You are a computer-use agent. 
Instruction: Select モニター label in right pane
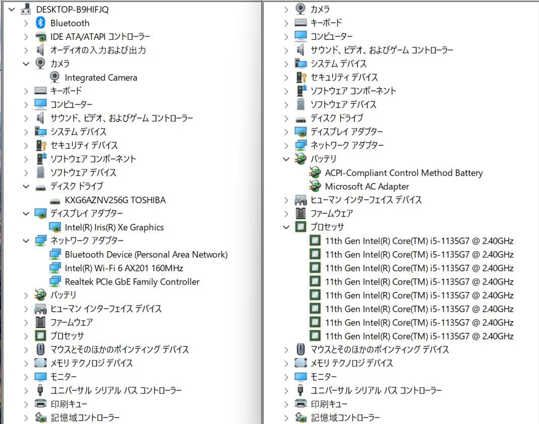324,377
